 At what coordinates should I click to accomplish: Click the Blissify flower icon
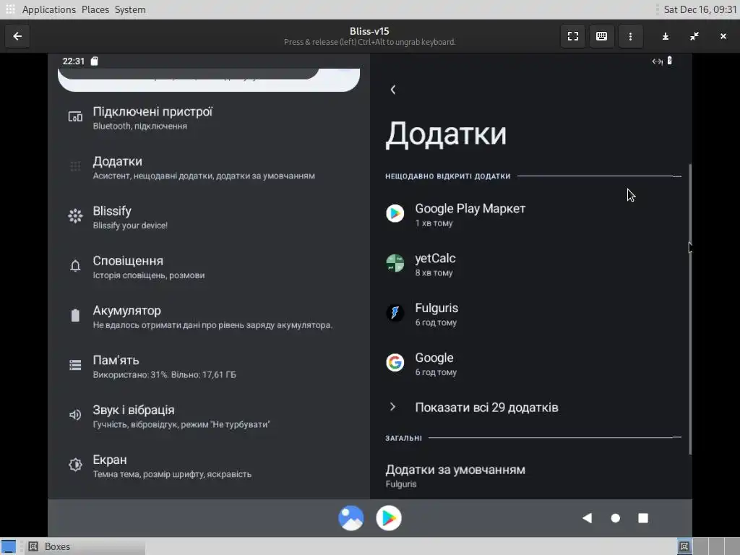(x=75, y=215)
